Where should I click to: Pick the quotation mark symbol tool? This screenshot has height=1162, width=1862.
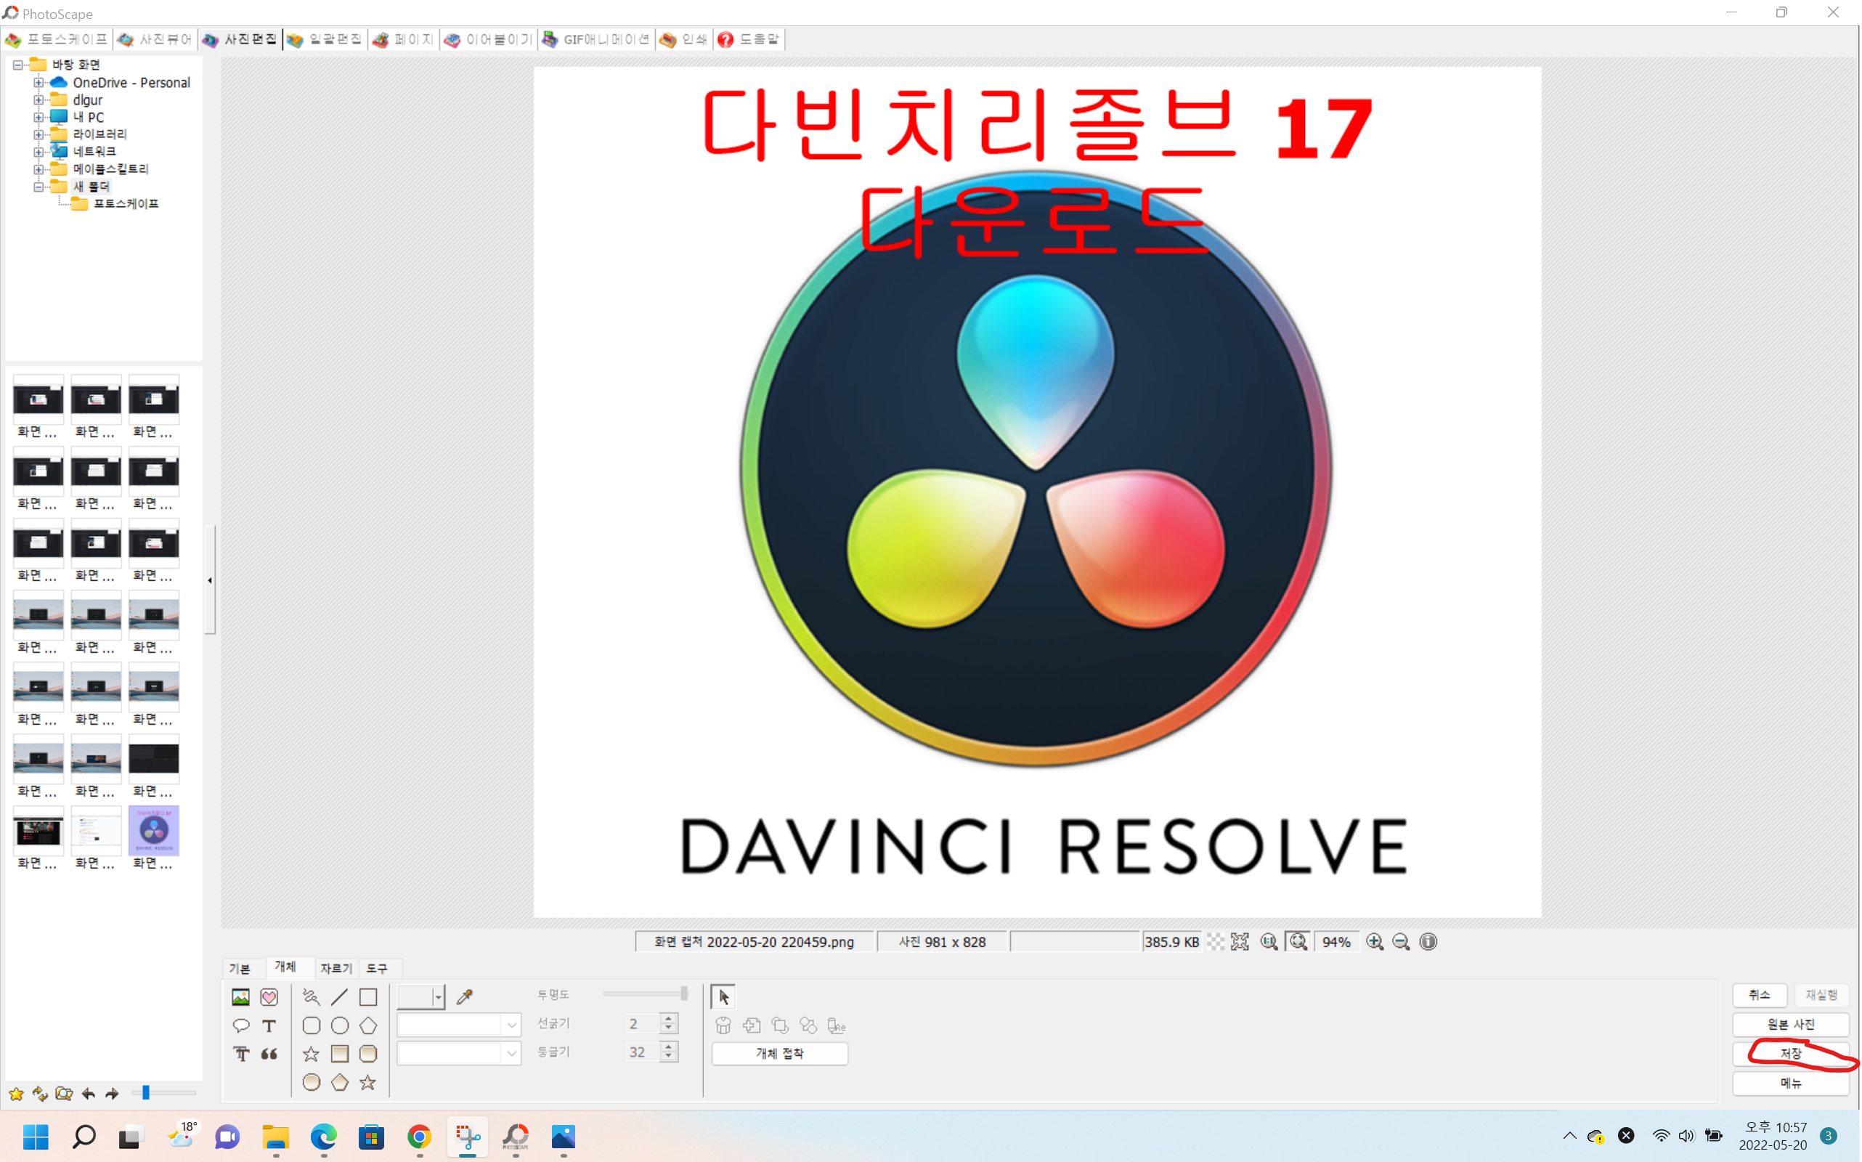(269, 1054)
